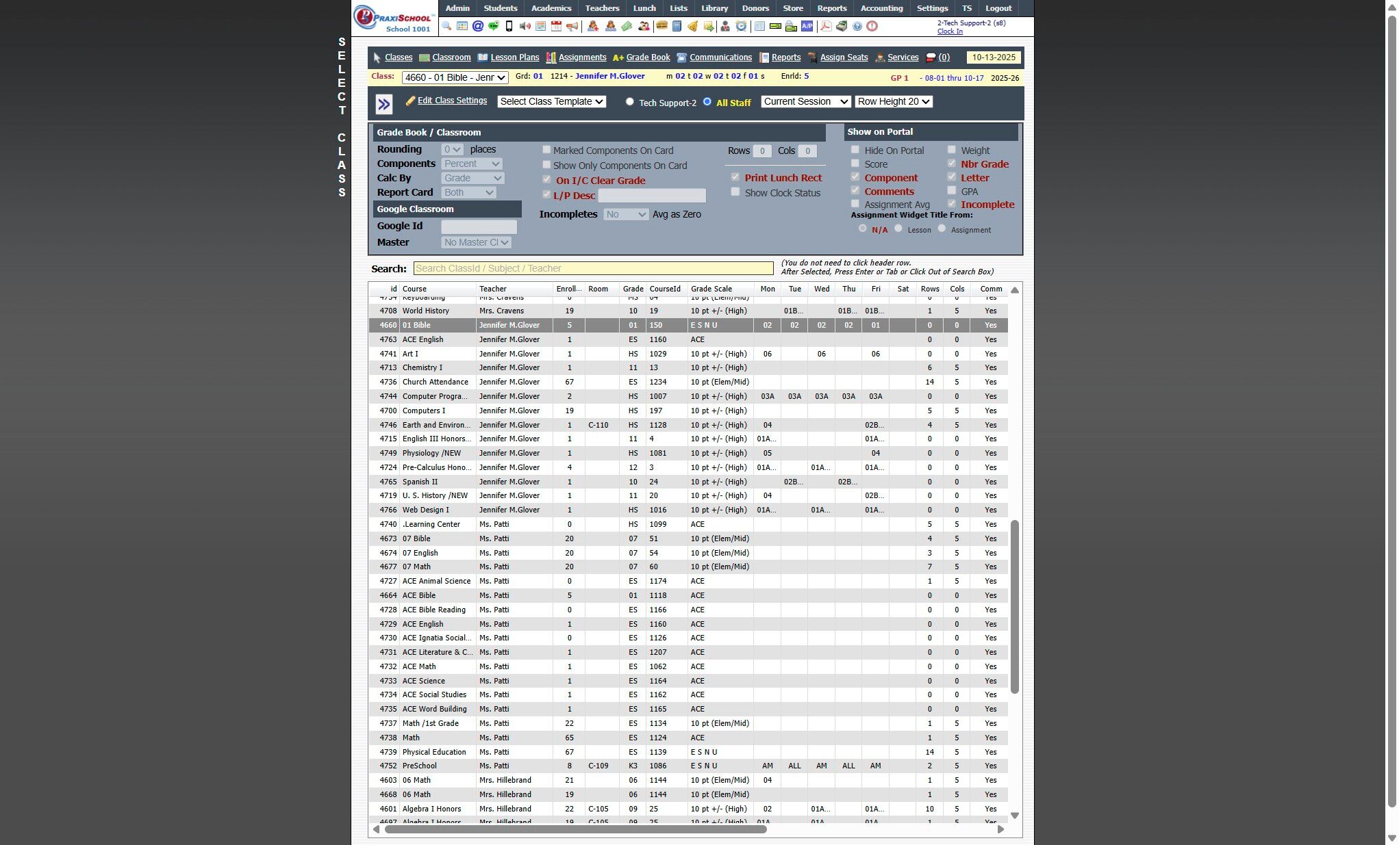Open the Select Class Template dropdown
This screenshot has width=1399, height=845.
click(x=551, y=101)
